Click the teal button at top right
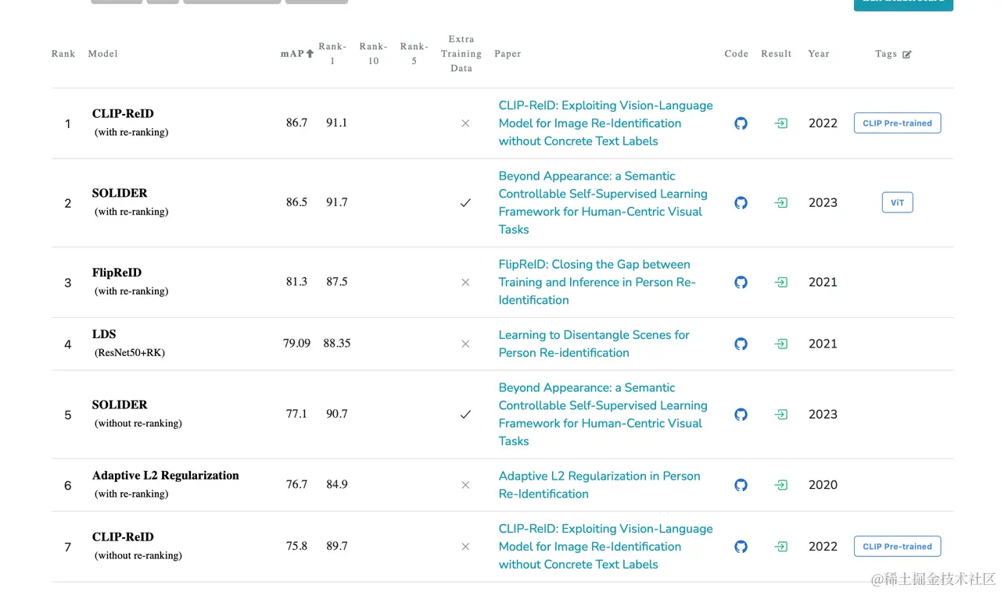The image size is (1001, 592). [x=903, y=5]
